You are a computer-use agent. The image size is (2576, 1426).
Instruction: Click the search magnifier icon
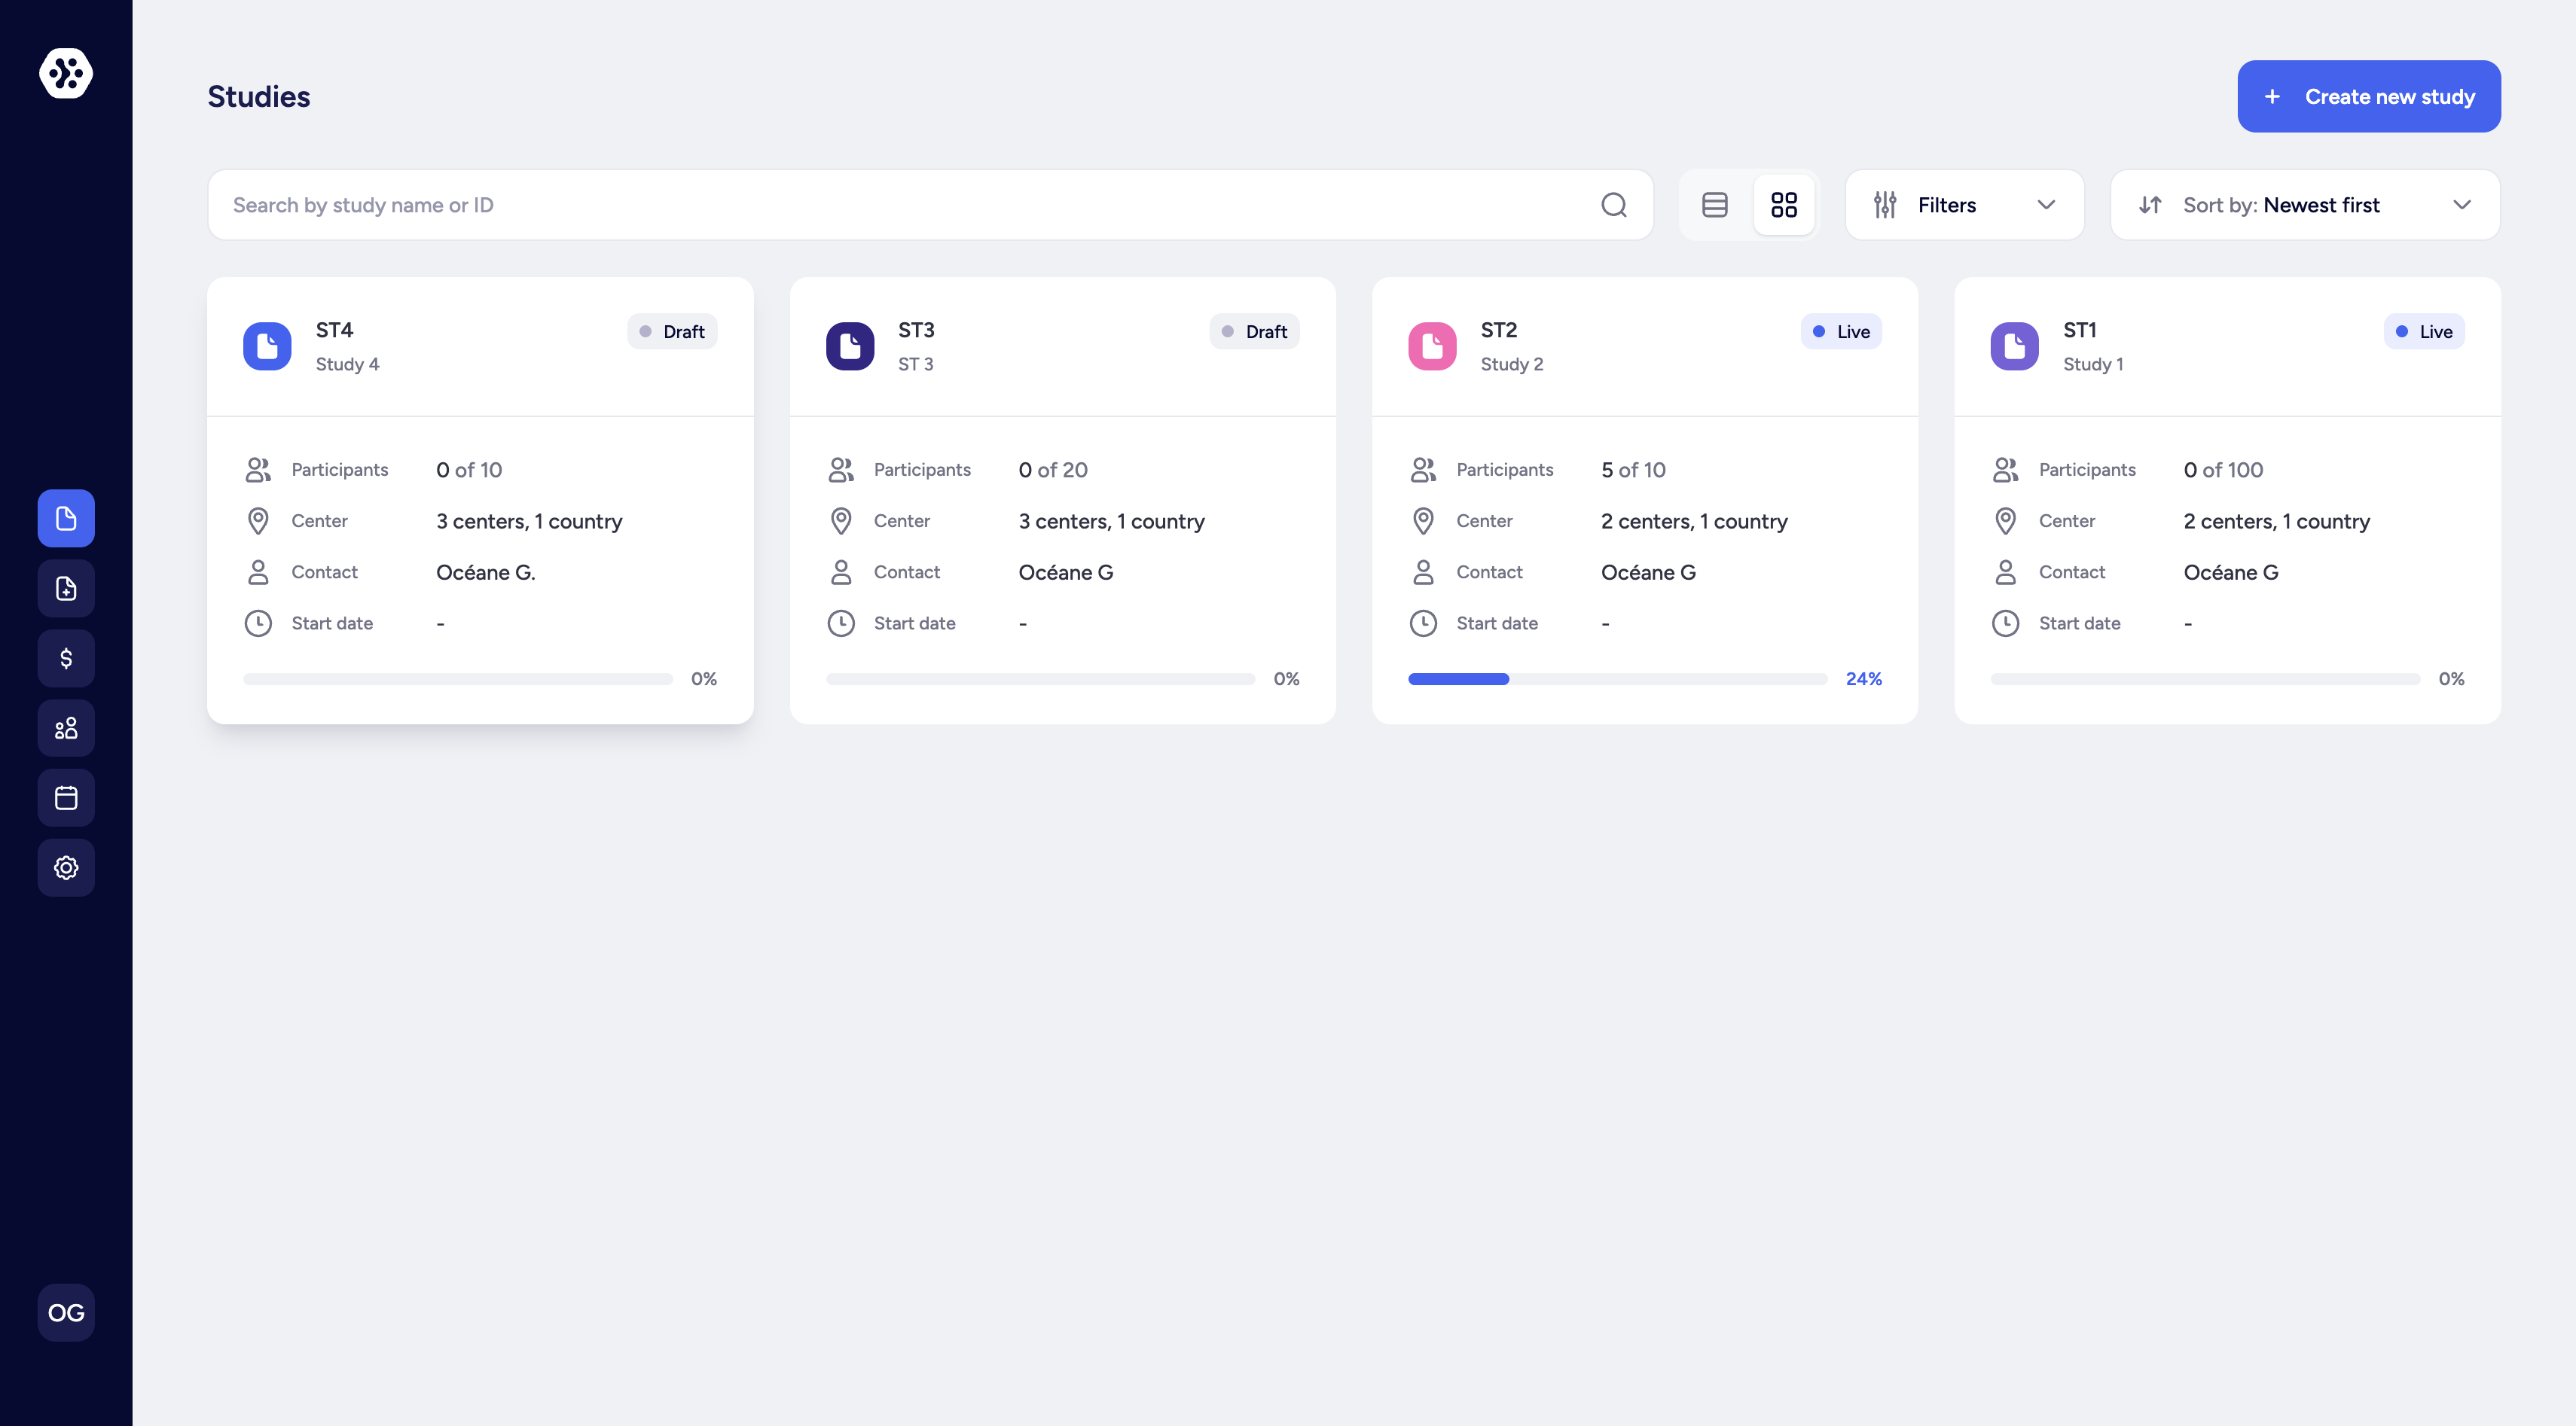click(x=1614, y=205)
